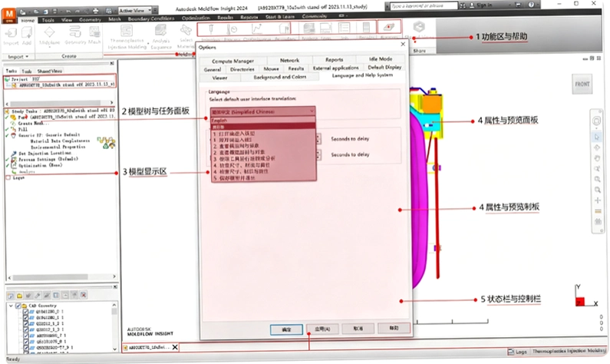Open the Logs button in status bar
The width and height of the screenshot is (610, 364).
[517, 352]
